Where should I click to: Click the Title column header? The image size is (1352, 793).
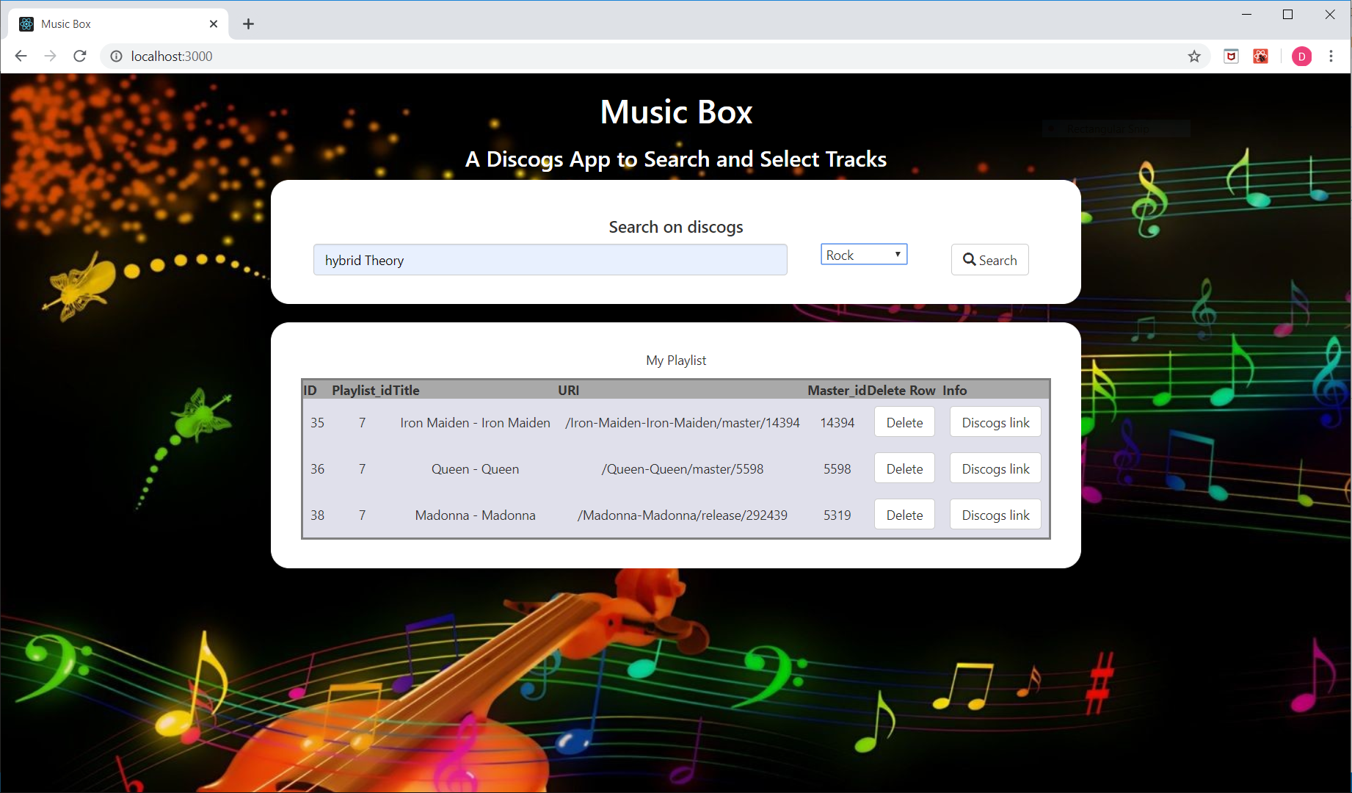click(407, 391)
